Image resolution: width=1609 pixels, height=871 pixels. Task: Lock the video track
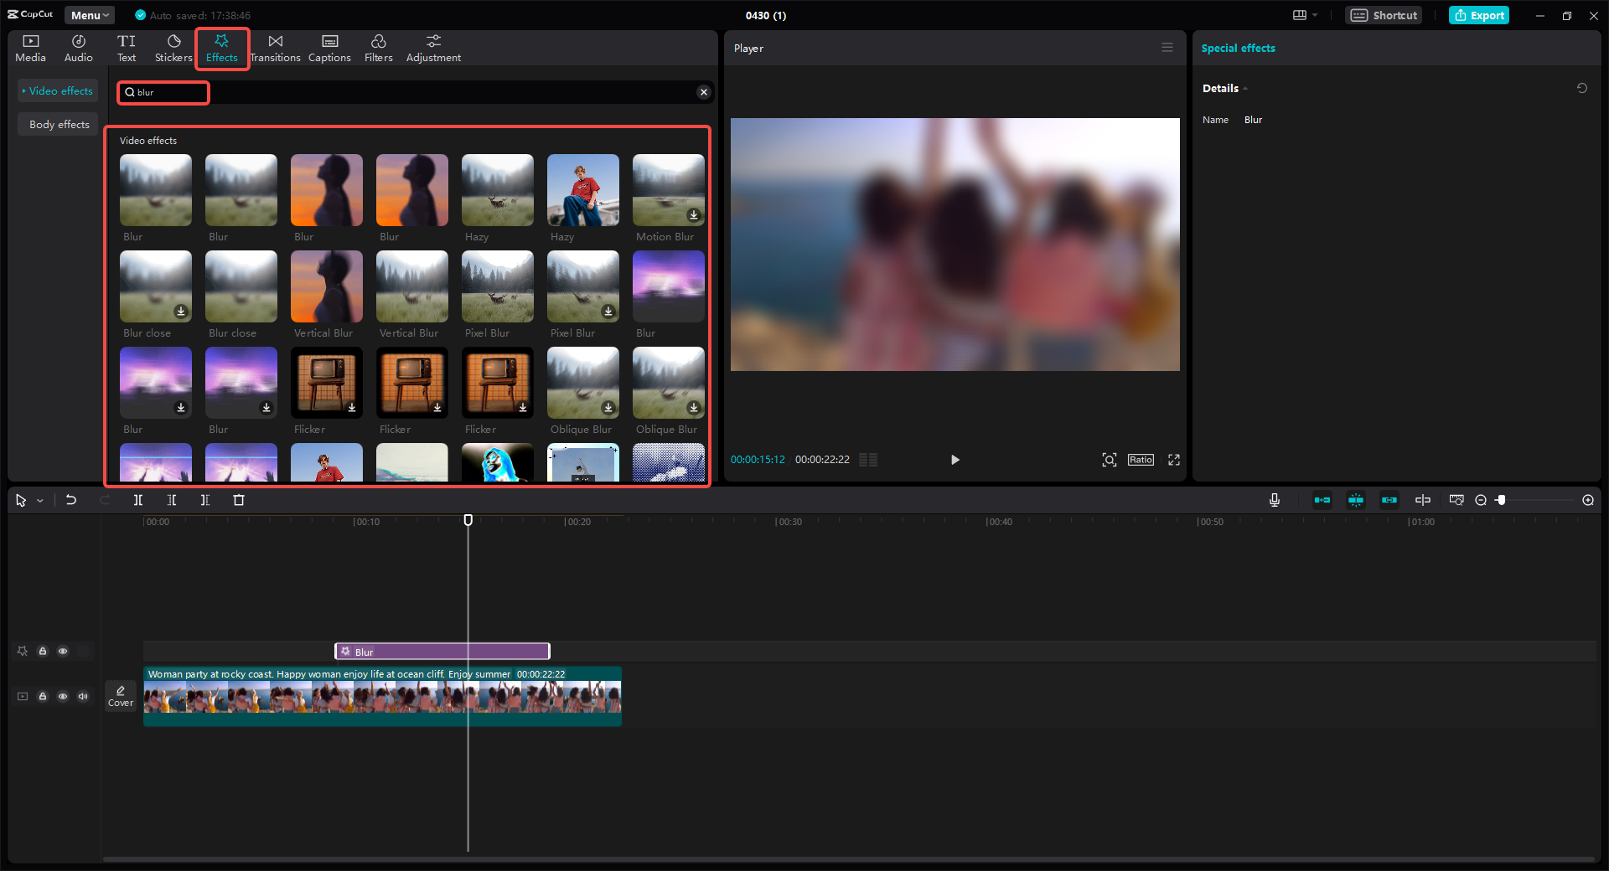point(42,696)
